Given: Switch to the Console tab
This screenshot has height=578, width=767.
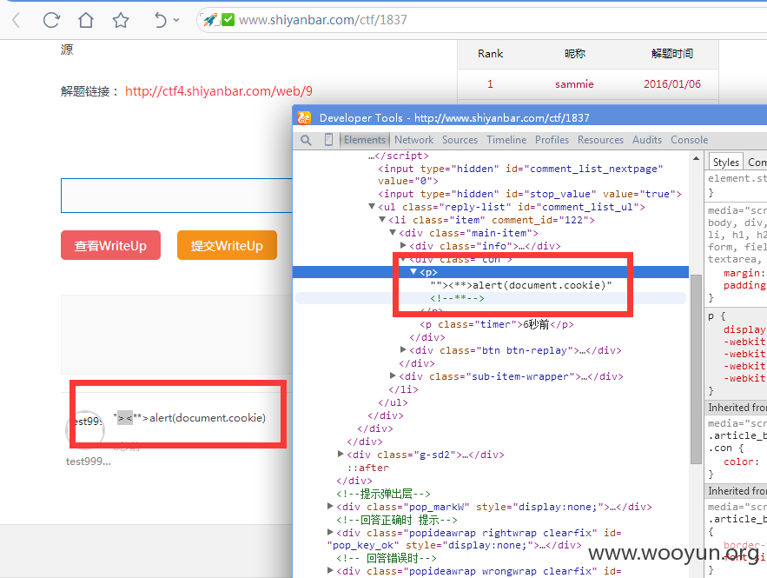Looking at the screenshot, I should [x=689, y=140].
